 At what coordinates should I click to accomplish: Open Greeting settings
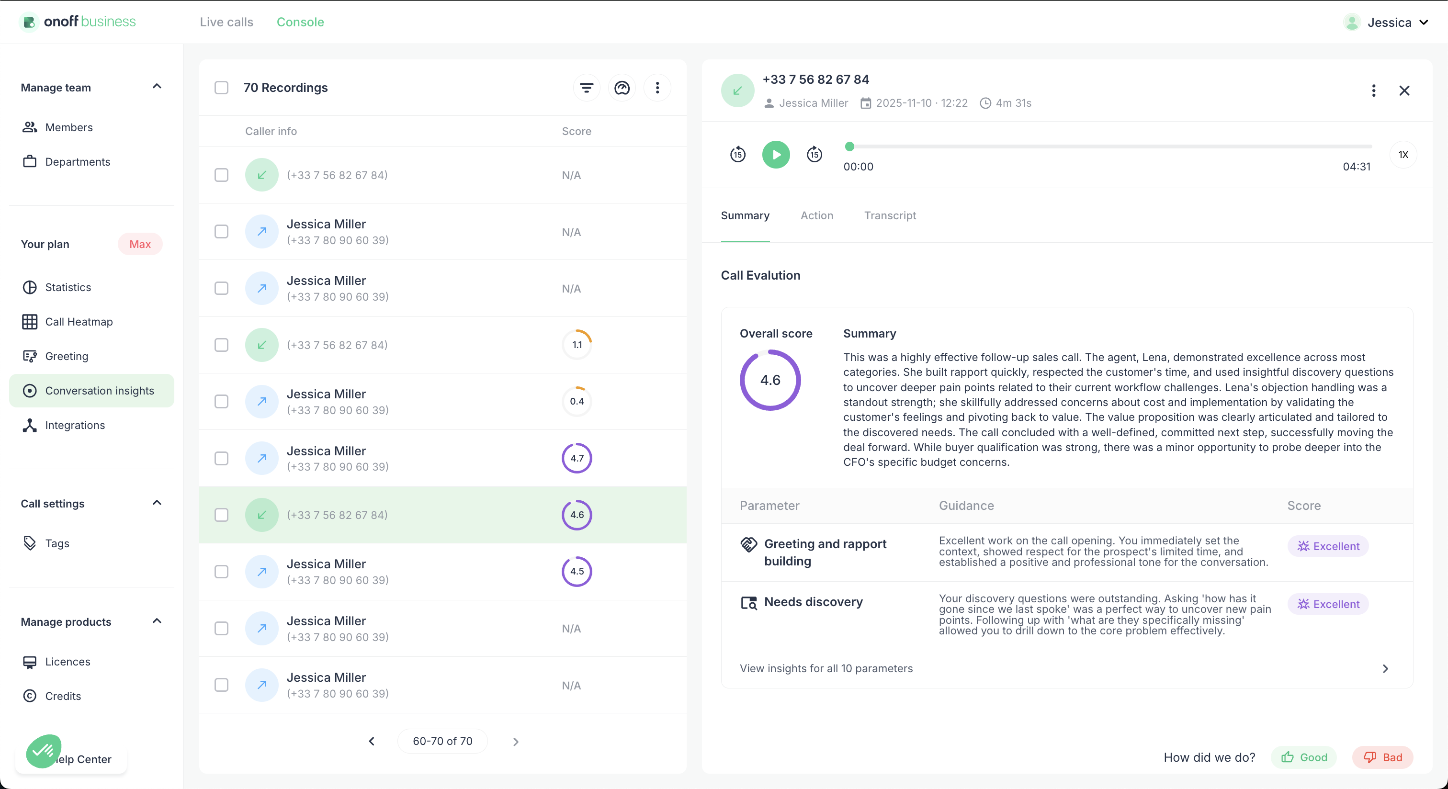pyautogui.click(x=91, y=356)
